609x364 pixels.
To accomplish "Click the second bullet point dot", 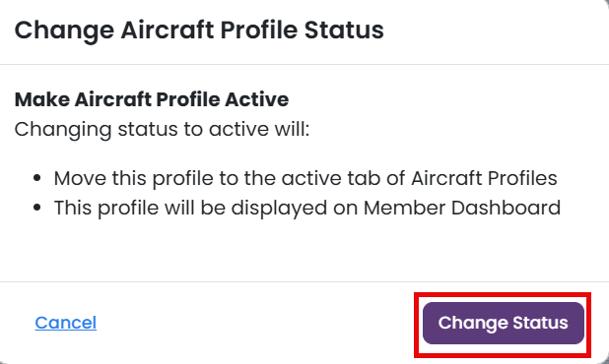I will coord(37,208).
